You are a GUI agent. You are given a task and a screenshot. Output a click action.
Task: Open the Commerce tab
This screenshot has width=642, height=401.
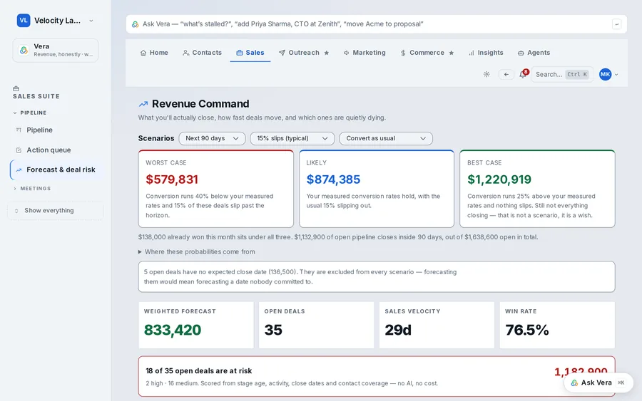tap(427, 53)
